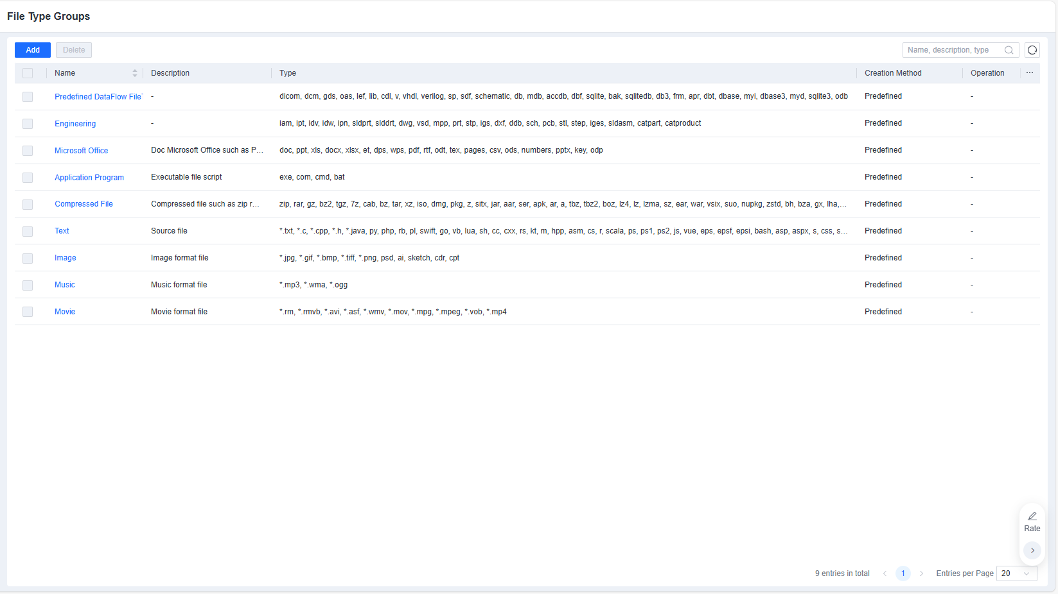Open the Music group link

[x=65, y=285]
